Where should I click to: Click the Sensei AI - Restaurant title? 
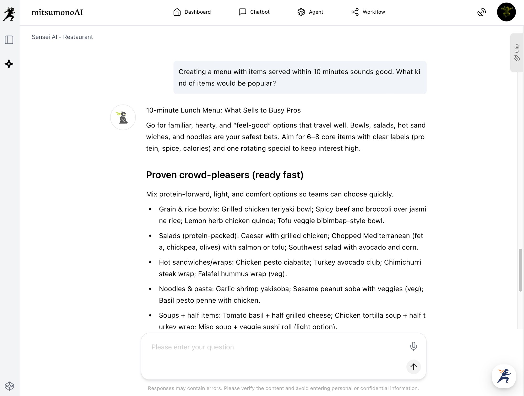(62, 37)
